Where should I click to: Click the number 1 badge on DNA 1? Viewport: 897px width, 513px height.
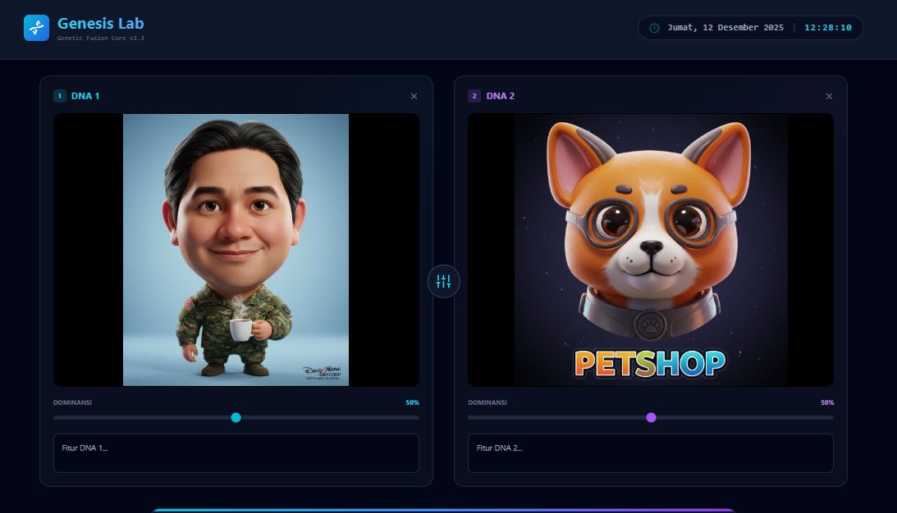[x=59, y=96]
